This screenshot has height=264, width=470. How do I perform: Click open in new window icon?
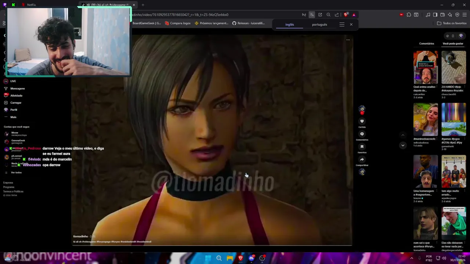320,15
